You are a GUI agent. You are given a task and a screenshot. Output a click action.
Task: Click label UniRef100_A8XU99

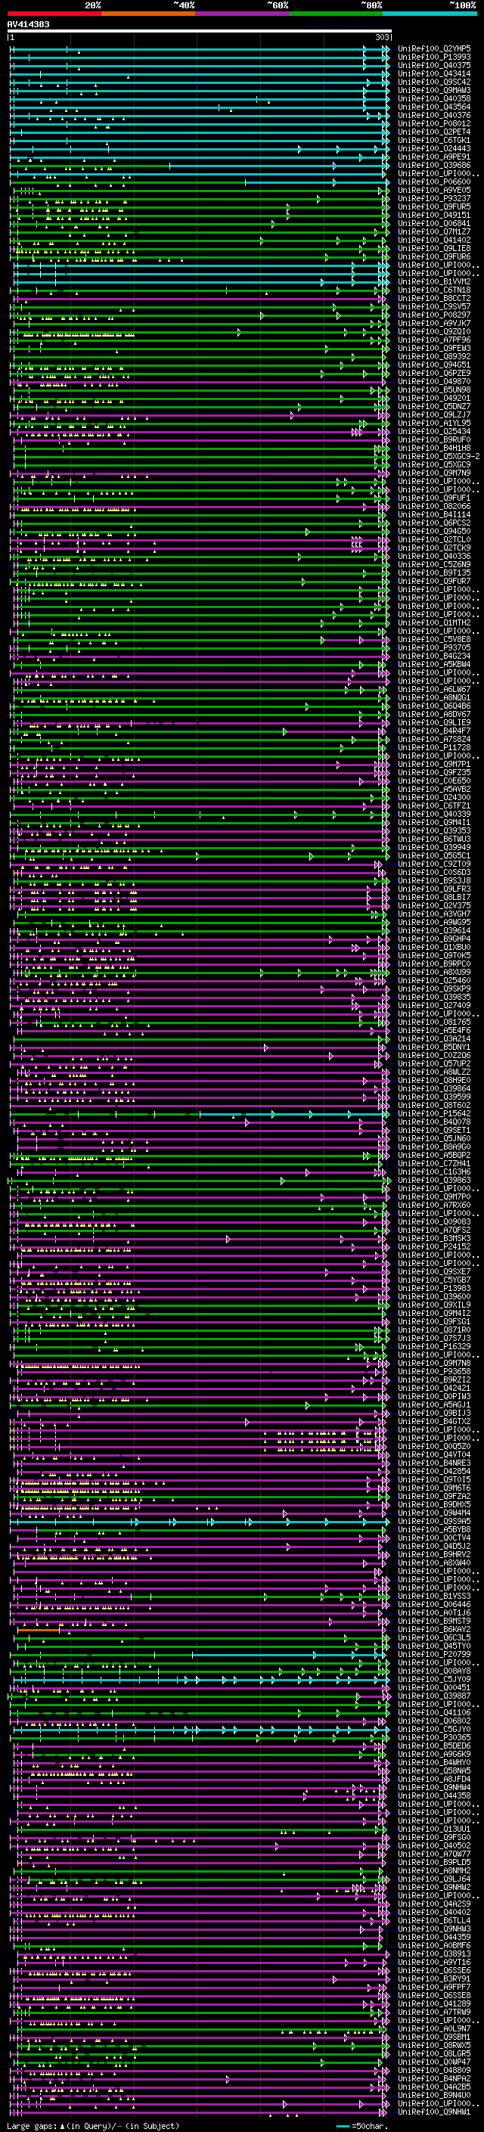point(434,973)
